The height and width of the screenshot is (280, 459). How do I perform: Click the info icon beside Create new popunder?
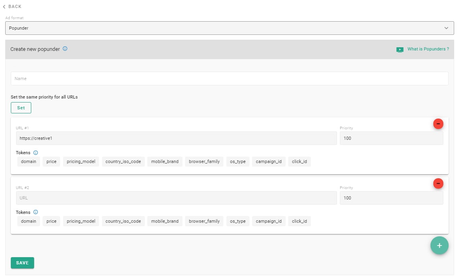[x=65, y=49]
